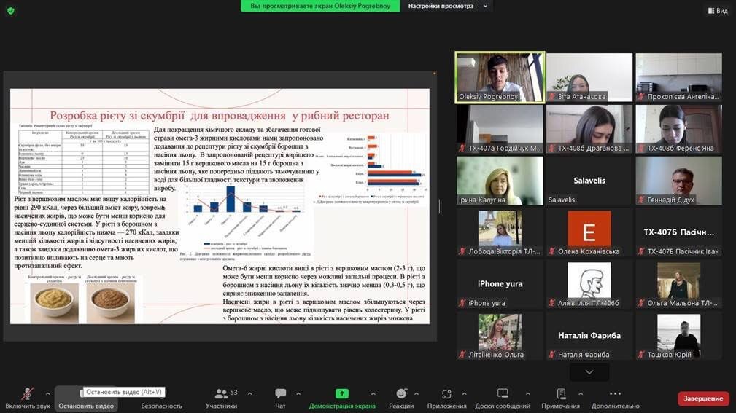Select Наталія Фариба participant tile
Screen dimensions: 736x413
589,336
